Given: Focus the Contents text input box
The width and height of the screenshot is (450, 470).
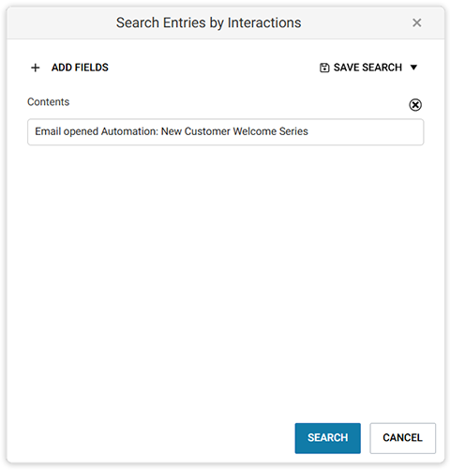Looking at the screenshot, I should [225, 131].
